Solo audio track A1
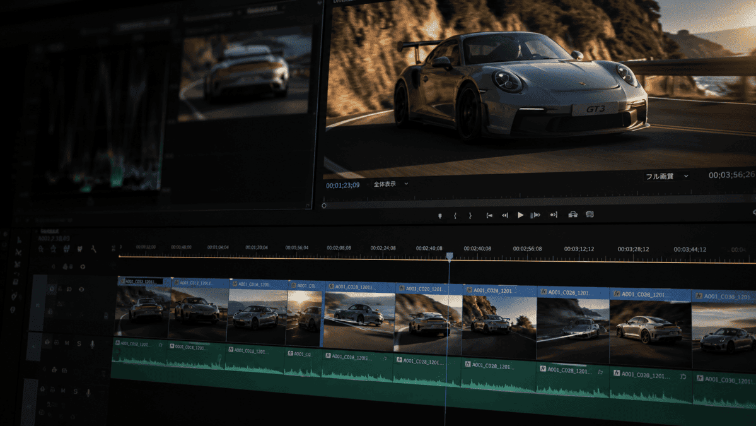The width and height of the screenshot is (756, 426). 79,343
